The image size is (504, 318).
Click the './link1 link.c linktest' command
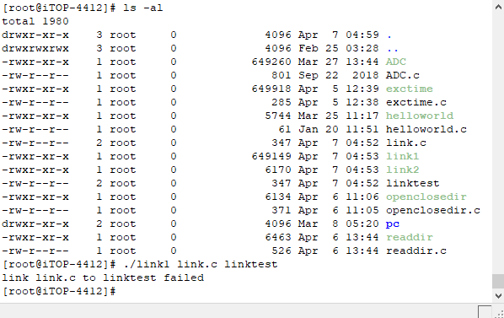point(201,264)
